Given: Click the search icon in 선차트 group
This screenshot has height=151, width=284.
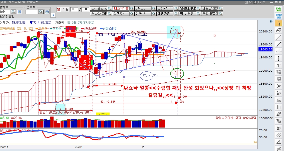Looking at the screenshot, I should pos(41,12).
